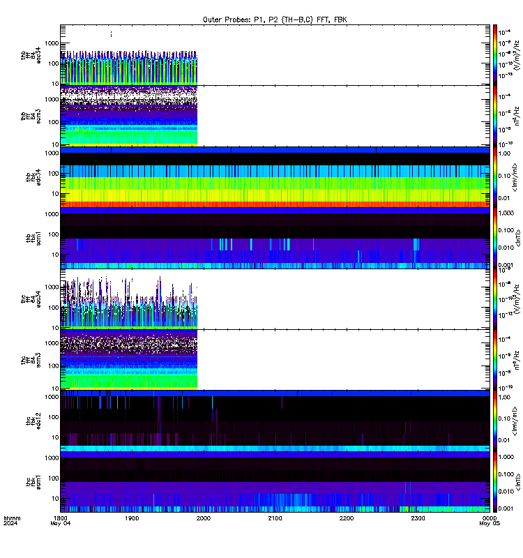Click the 2000 time axis tick label
The width and height of the screenshot is (523, 558).
[203, 518]
